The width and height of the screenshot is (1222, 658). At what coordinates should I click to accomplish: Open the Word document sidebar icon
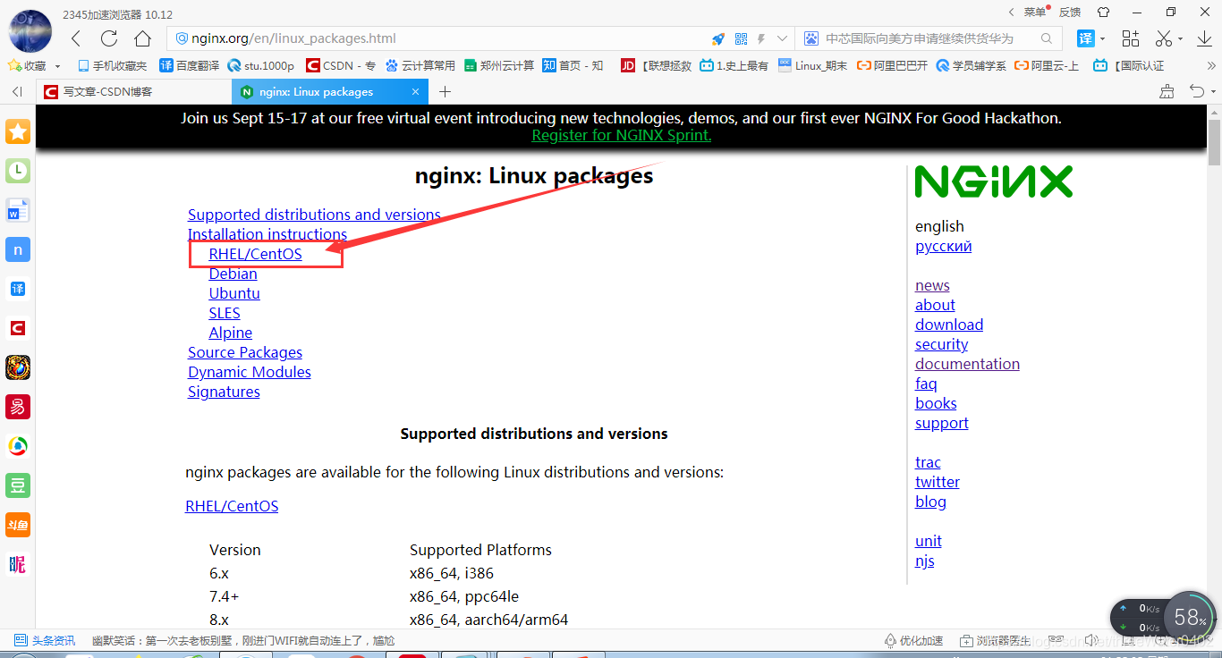[x=18, y=210]
